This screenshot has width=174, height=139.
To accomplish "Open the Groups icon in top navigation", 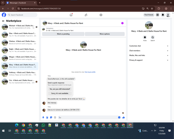I will click(x=101, y=15).
